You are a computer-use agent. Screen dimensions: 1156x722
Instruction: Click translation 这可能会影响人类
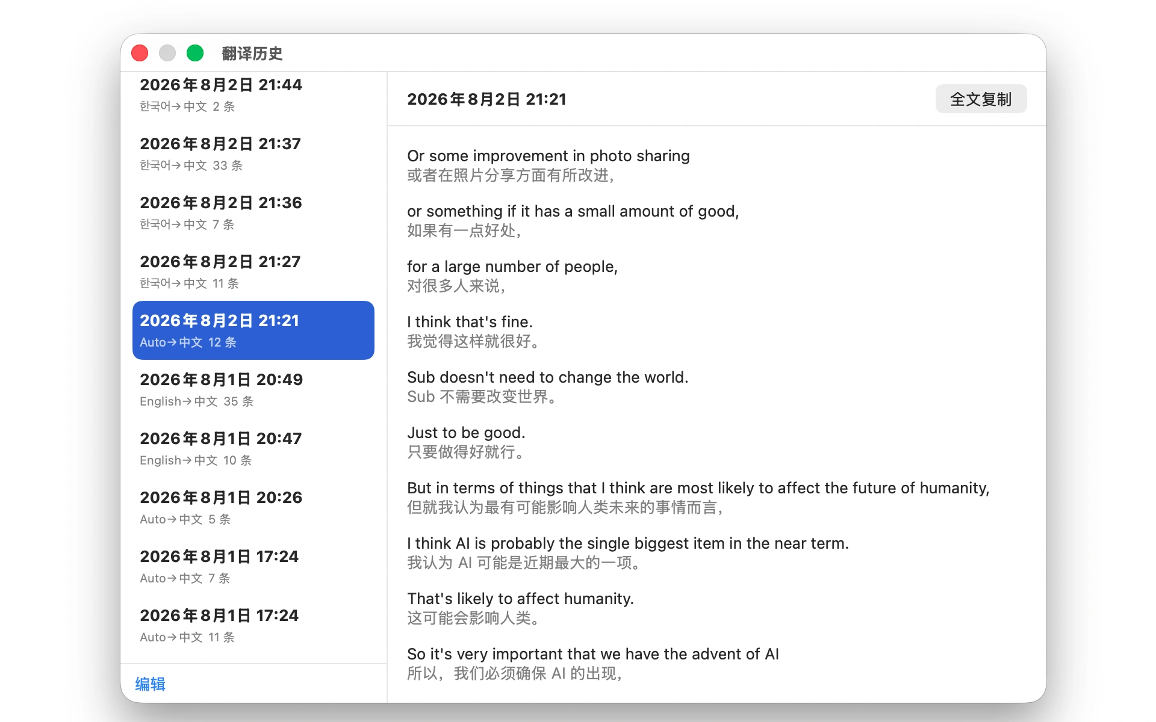[x=473, y=618]
